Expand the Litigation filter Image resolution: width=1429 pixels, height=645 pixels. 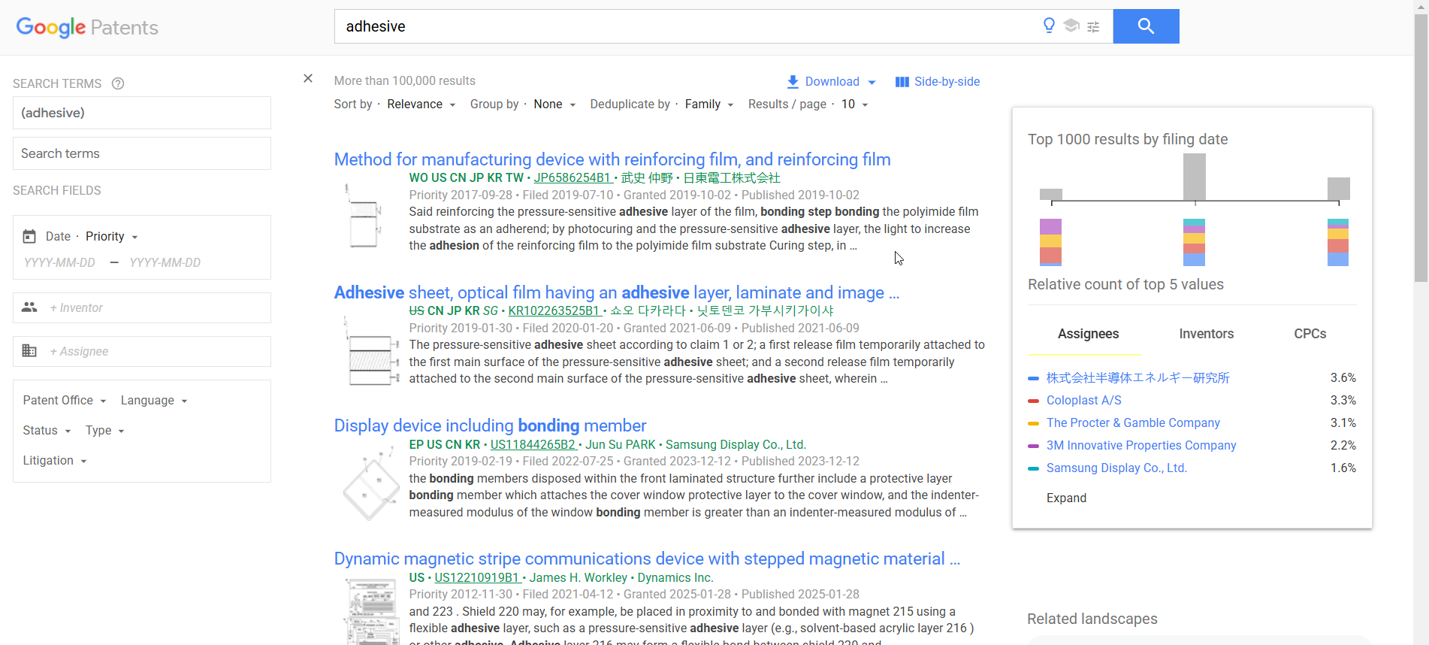click(x=55, y=460)
